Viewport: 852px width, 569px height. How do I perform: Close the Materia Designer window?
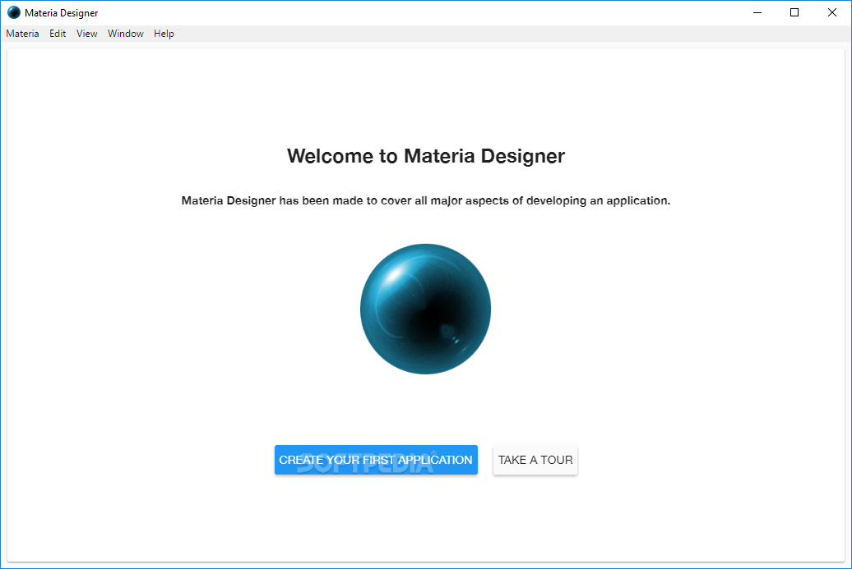(832, 12)
